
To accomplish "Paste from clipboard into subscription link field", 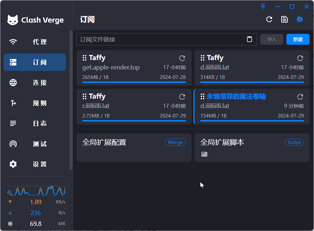I will click(250, 39).
